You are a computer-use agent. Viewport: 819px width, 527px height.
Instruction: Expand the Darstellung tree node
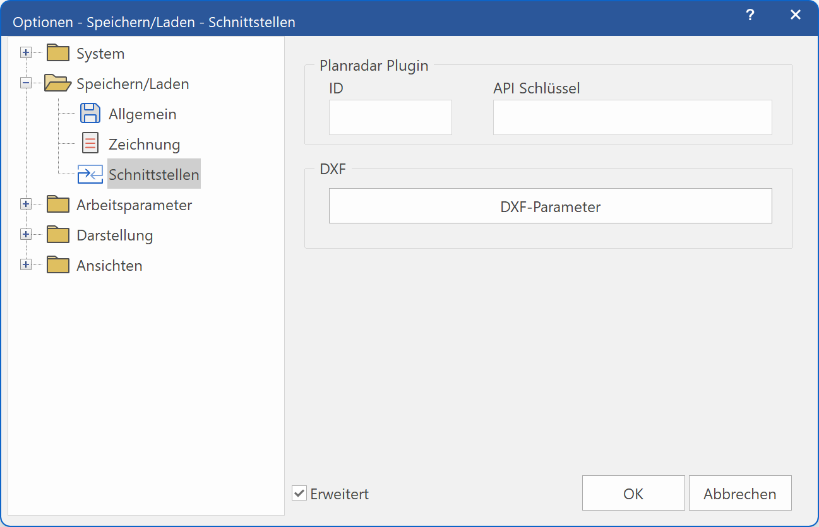pos(26,234)
